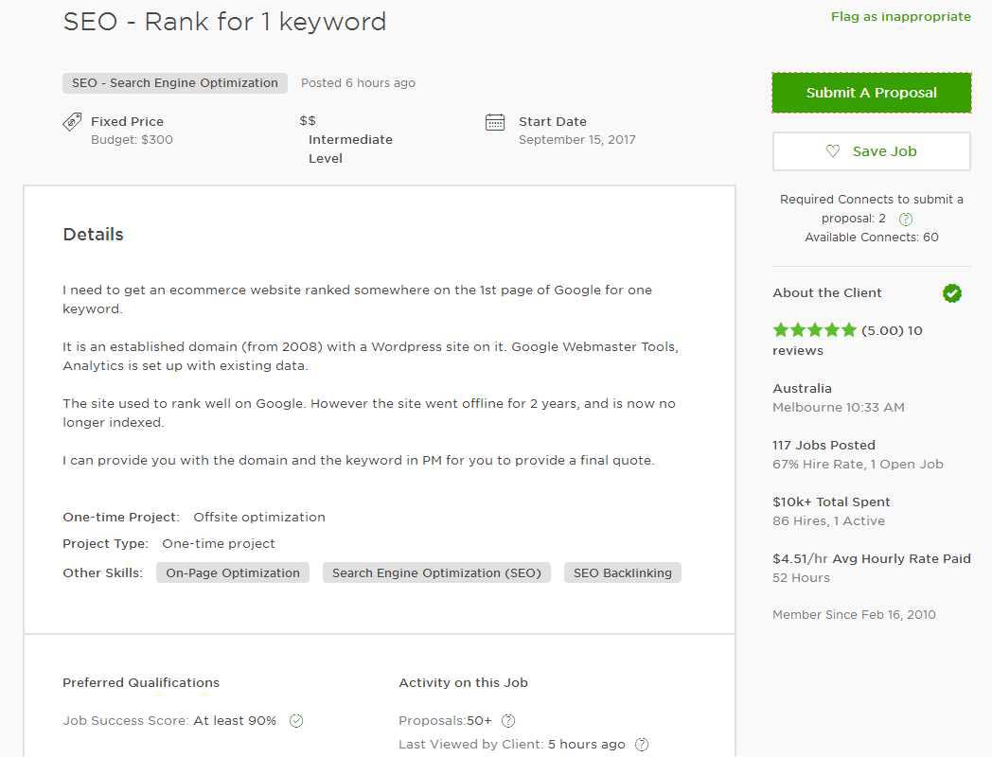Click the Search Engine Optimization (SEO) skill tag

click(436, 573)
